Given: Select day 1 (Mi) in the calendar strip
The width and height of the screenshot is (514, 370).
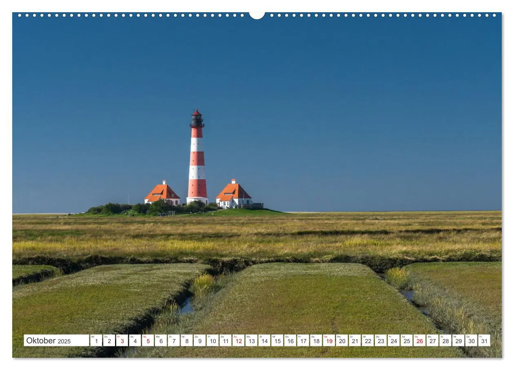Looking at the screenshot, I should [96, 341].
